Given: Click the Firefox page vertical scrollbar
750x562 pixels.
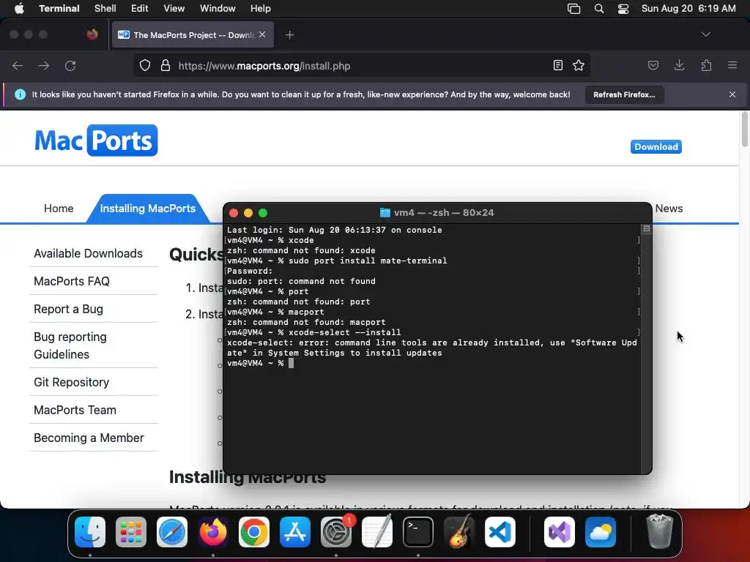Looking at the screenshot, I should coord(745,130).
